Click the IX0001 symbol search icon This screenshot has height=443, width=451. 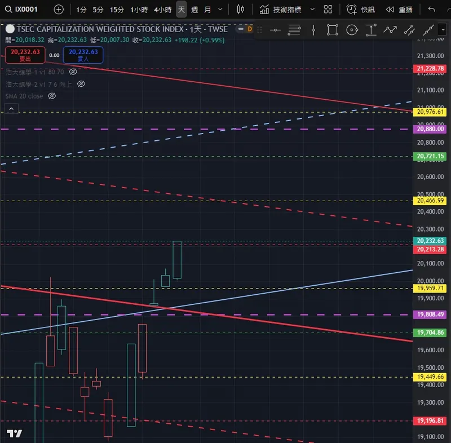(x=8, y=10)
